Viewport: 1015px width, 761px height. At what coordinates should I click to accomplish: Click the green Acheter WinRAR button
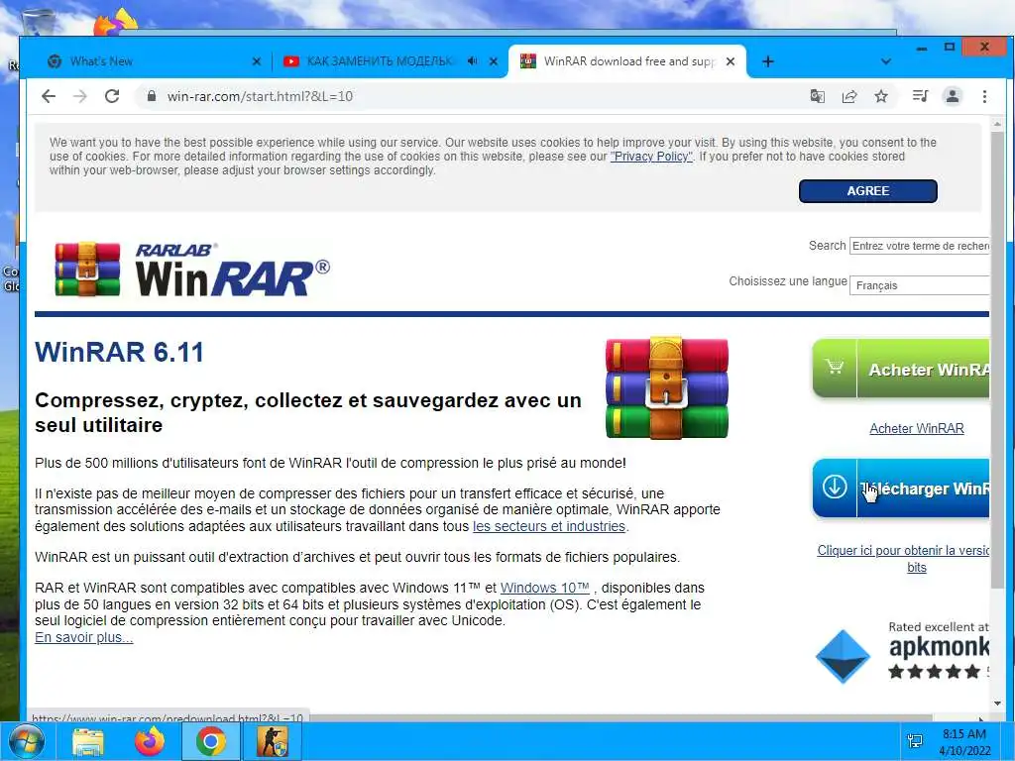point(900,369)
